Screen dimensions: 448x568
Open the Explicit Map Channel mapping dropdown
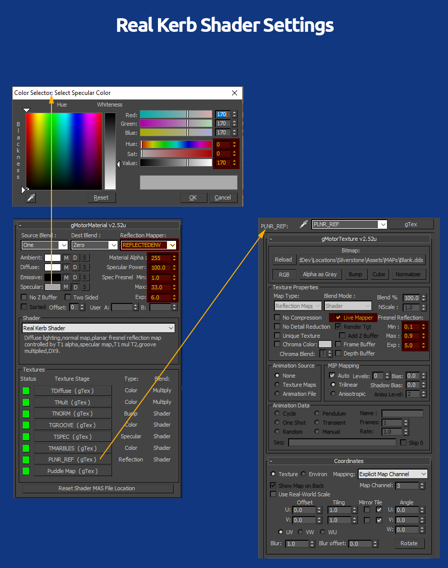[393, 474]
